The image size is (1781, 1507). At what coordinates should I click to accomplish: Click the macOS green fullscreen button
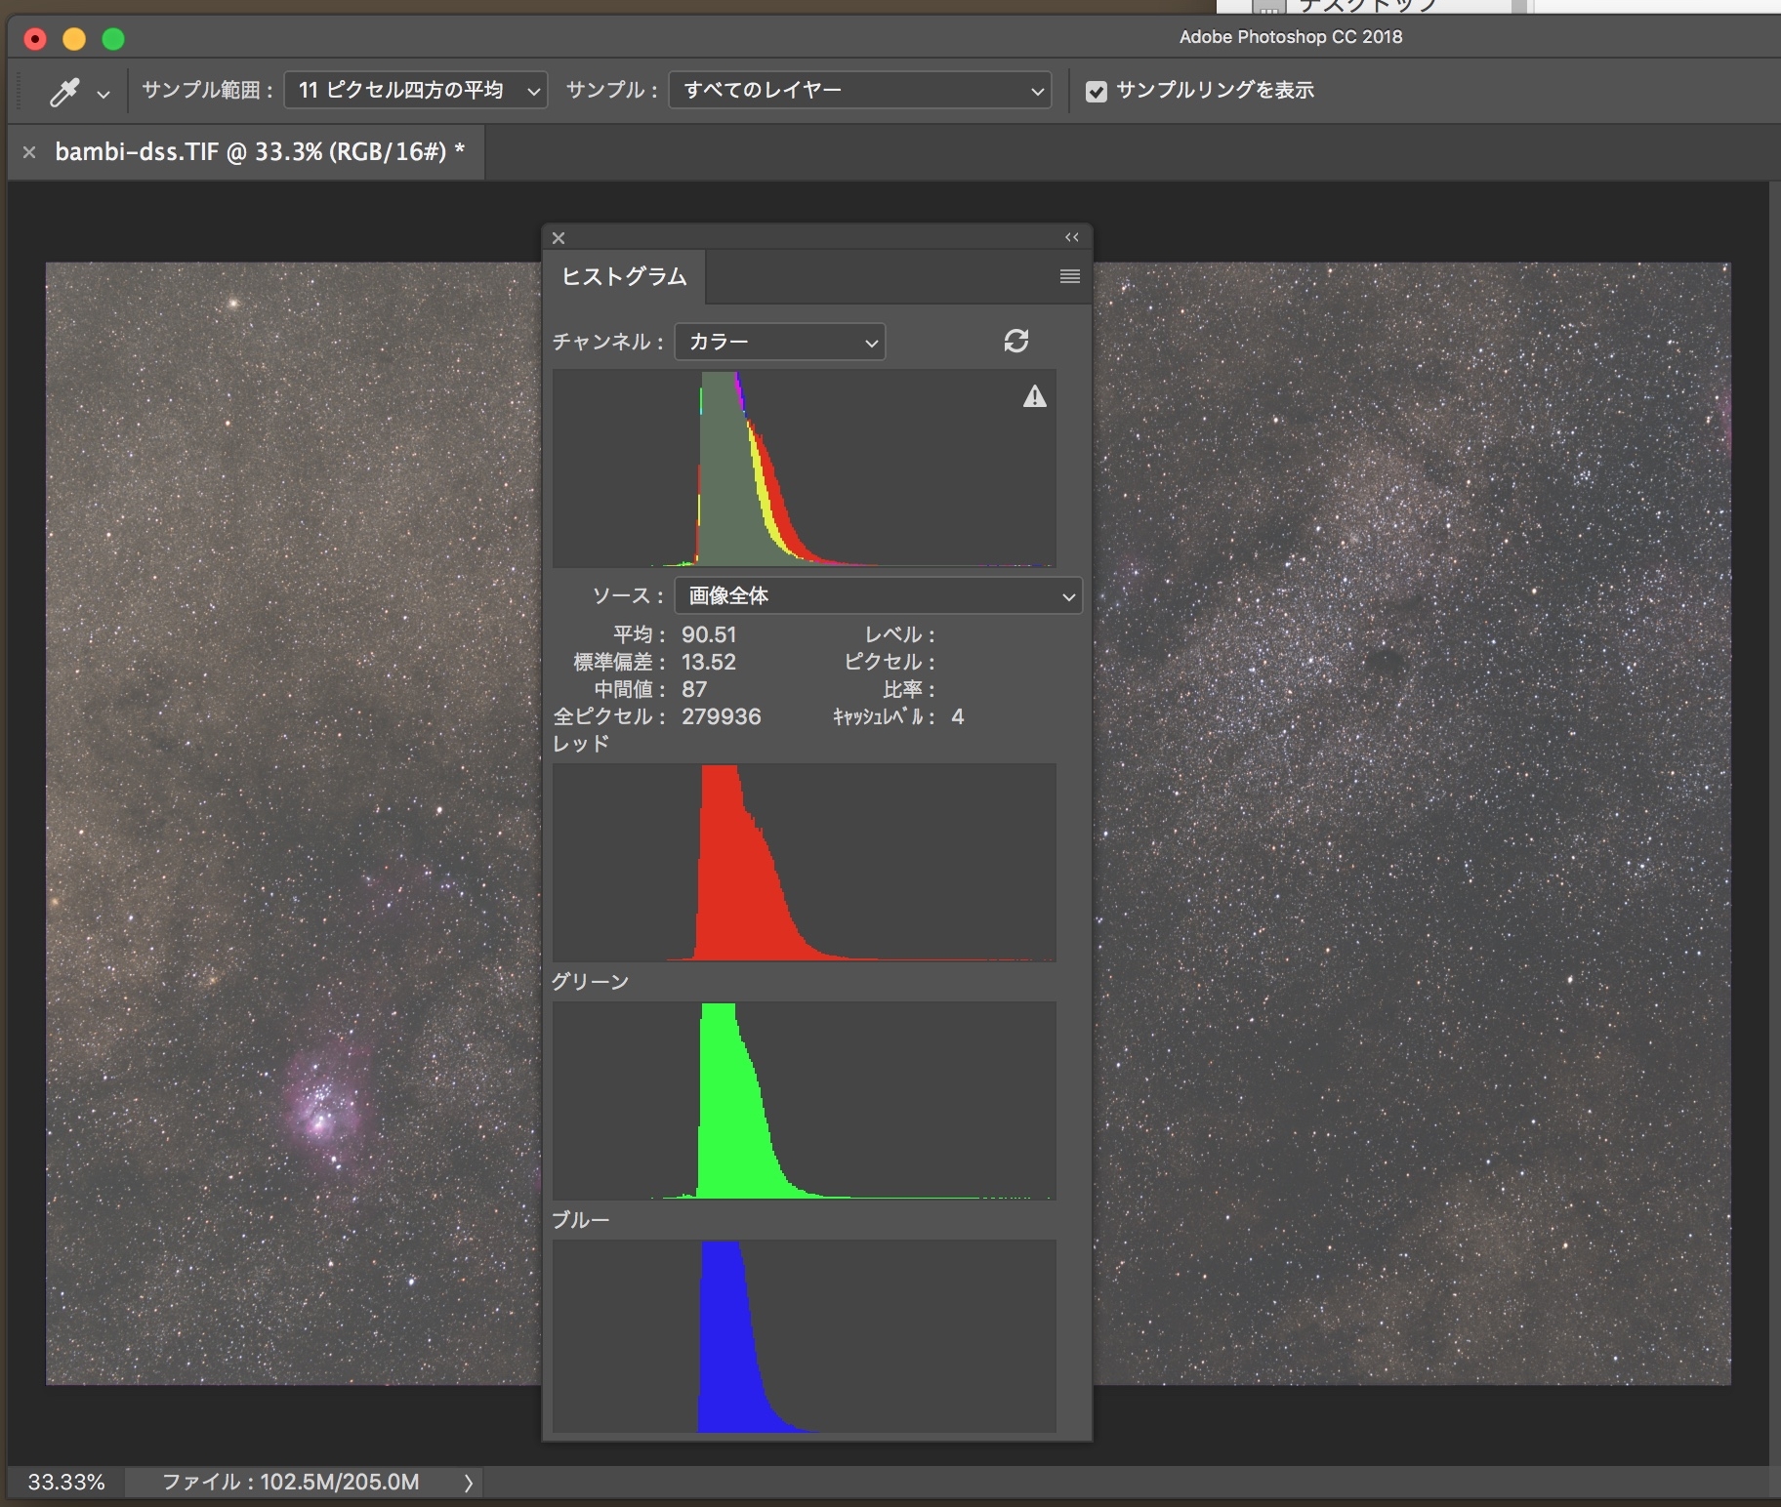(113, 39)
